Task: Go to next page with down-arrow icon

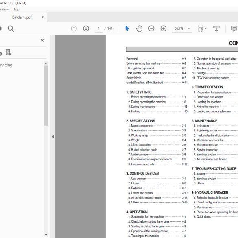Action: coord(86,28)
